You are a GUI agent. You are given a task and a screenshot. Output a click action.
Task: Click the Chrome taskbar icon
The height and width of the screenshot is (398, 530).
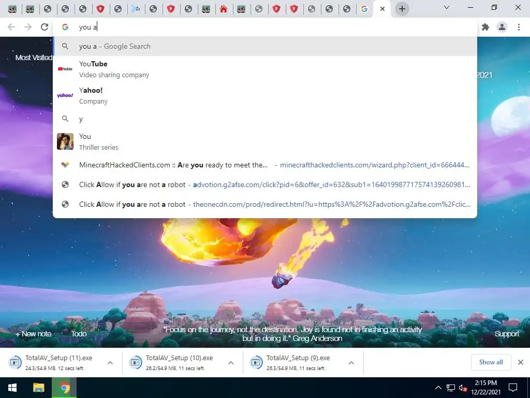click(64, 388)
